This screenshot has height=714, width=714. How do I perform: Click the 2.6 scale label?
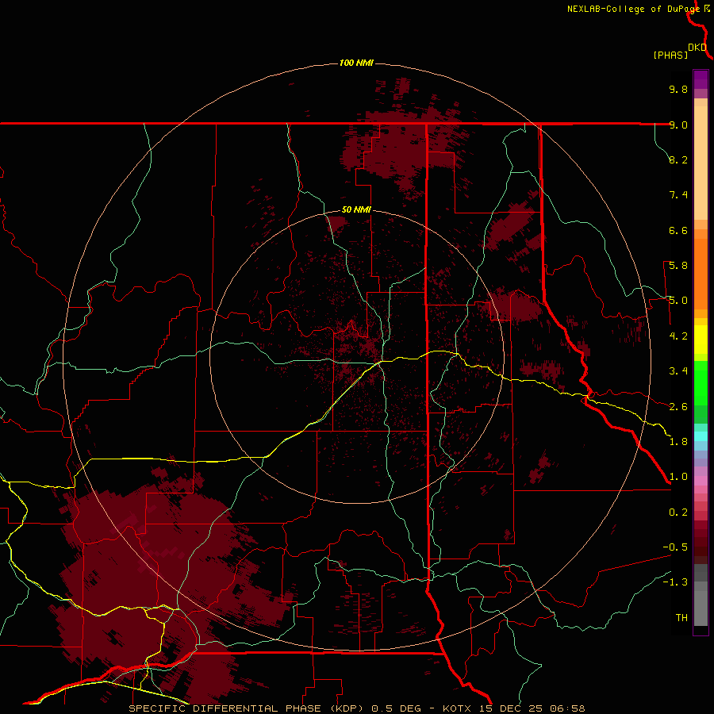click(x=678, y=407)
